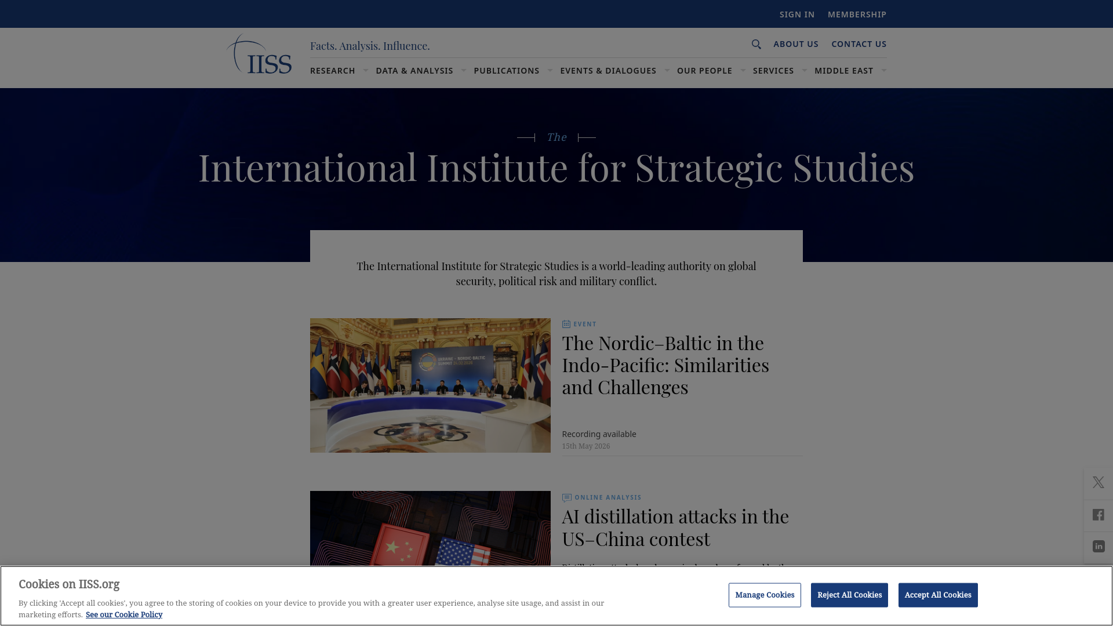The image size is (1113, 626).
Task: Open the Our People menu
Action: [x=704, y=71]
